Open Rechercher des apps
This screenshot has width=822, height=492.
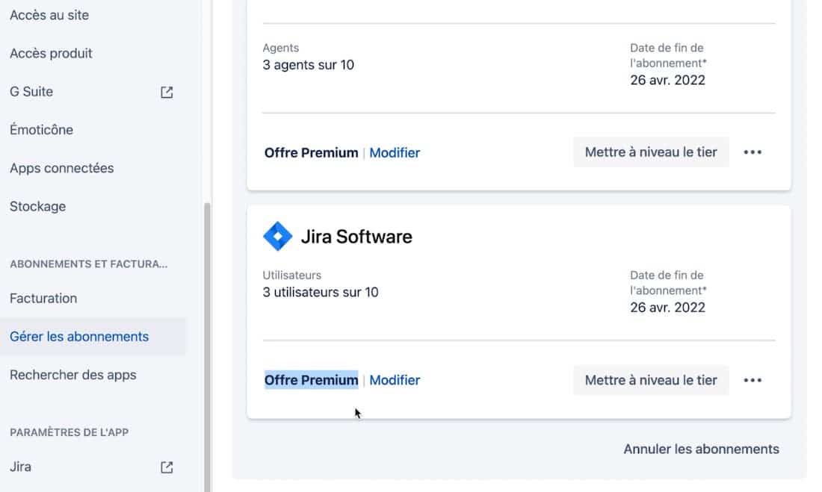[73, 375]
